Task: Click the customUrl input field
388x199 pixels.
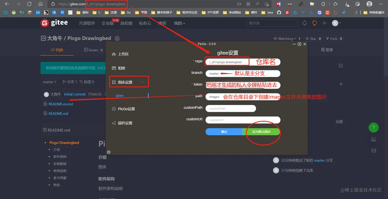Action: point(243,120)
